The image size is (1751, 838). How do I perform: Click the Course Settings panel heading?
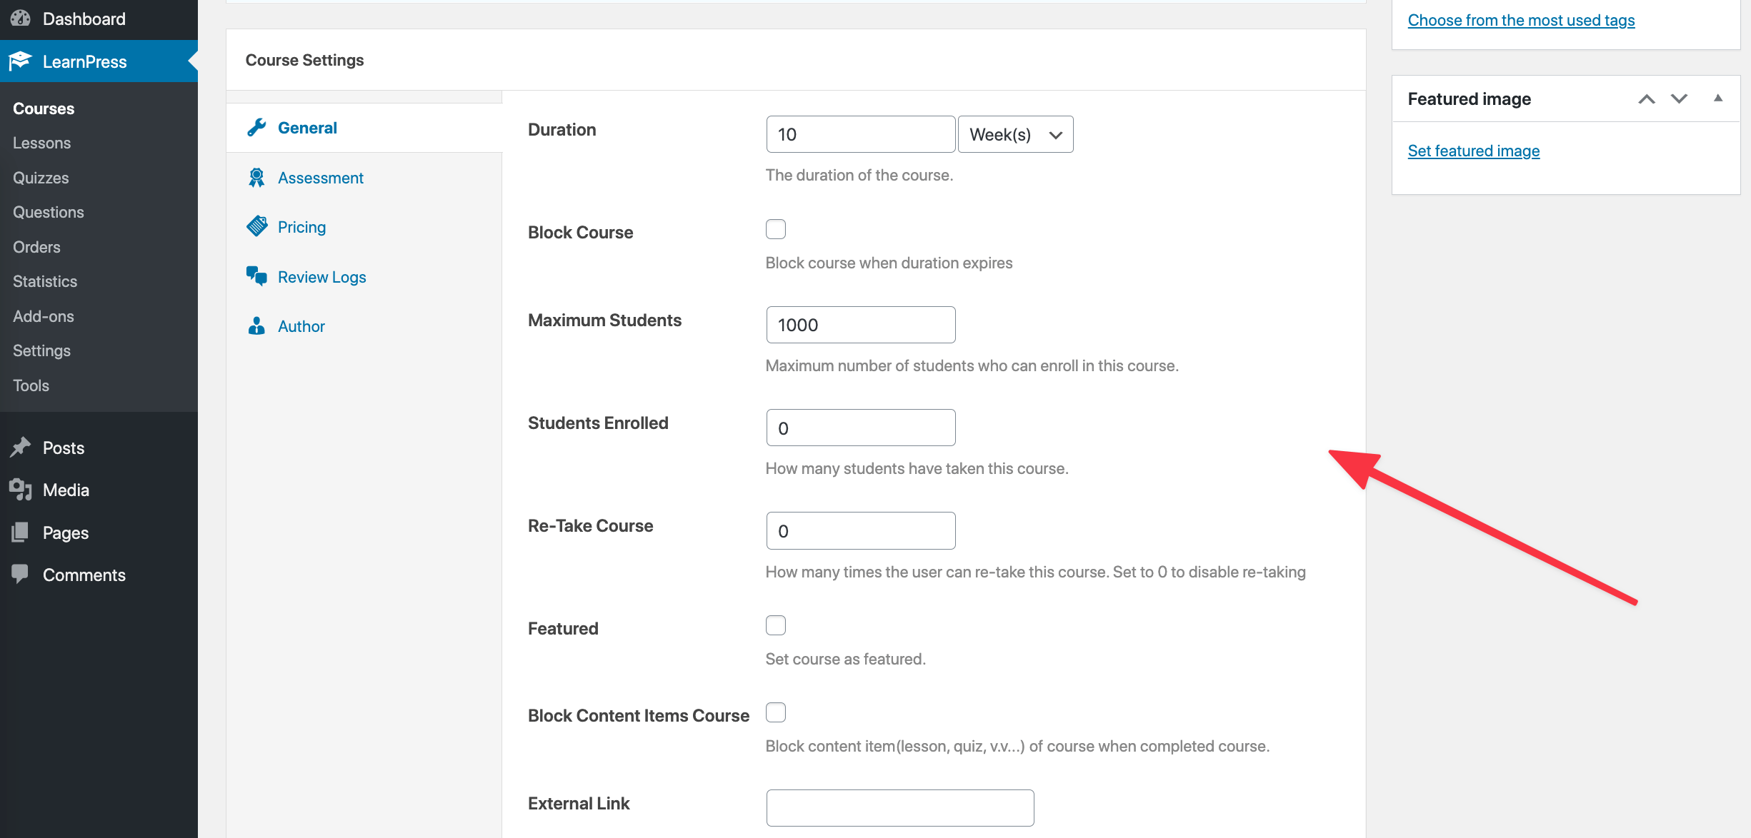pyautogui.click(x=304, y=60)
